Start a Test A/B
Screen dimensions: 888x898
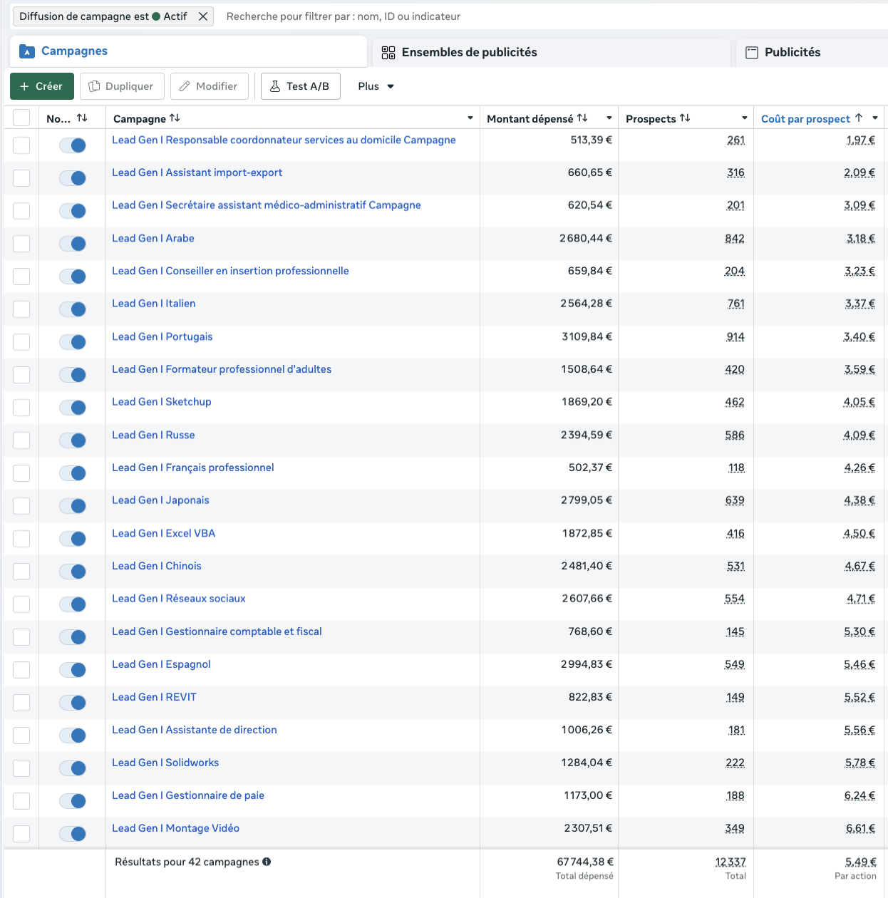(300, 86)
